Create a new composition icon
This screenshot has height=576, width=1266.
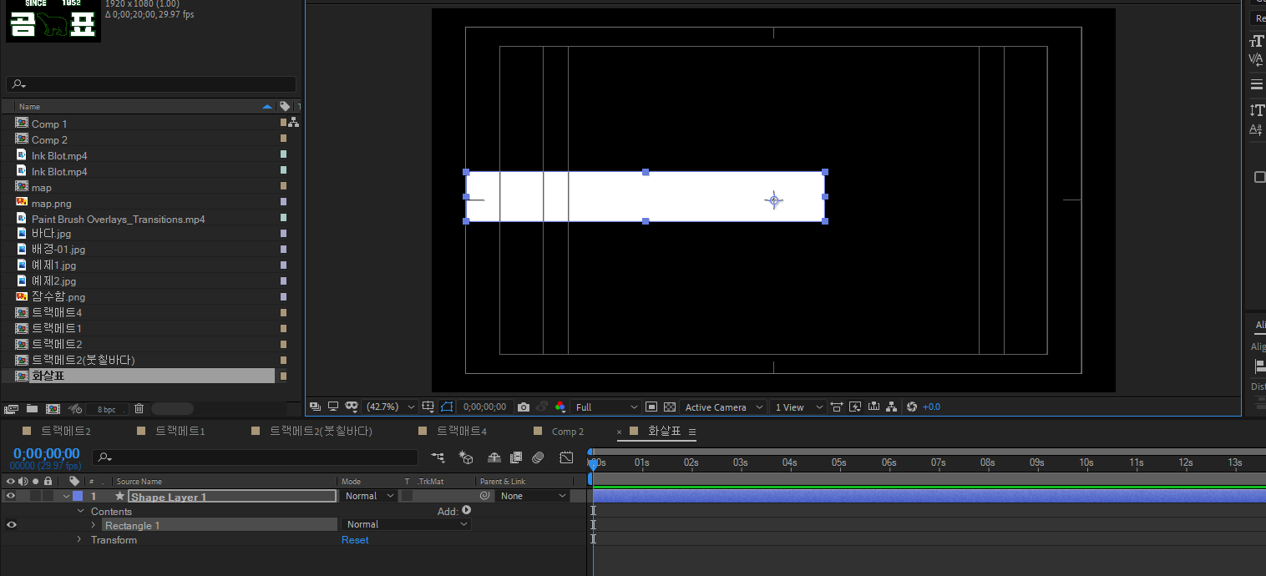tap(53, 409)
